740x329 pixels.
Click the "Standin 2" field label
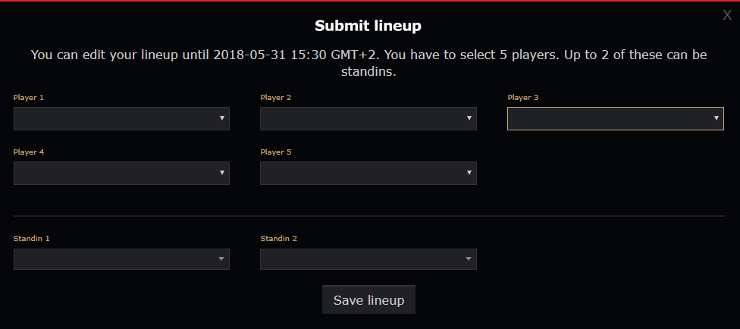click(x=279, y=239)
